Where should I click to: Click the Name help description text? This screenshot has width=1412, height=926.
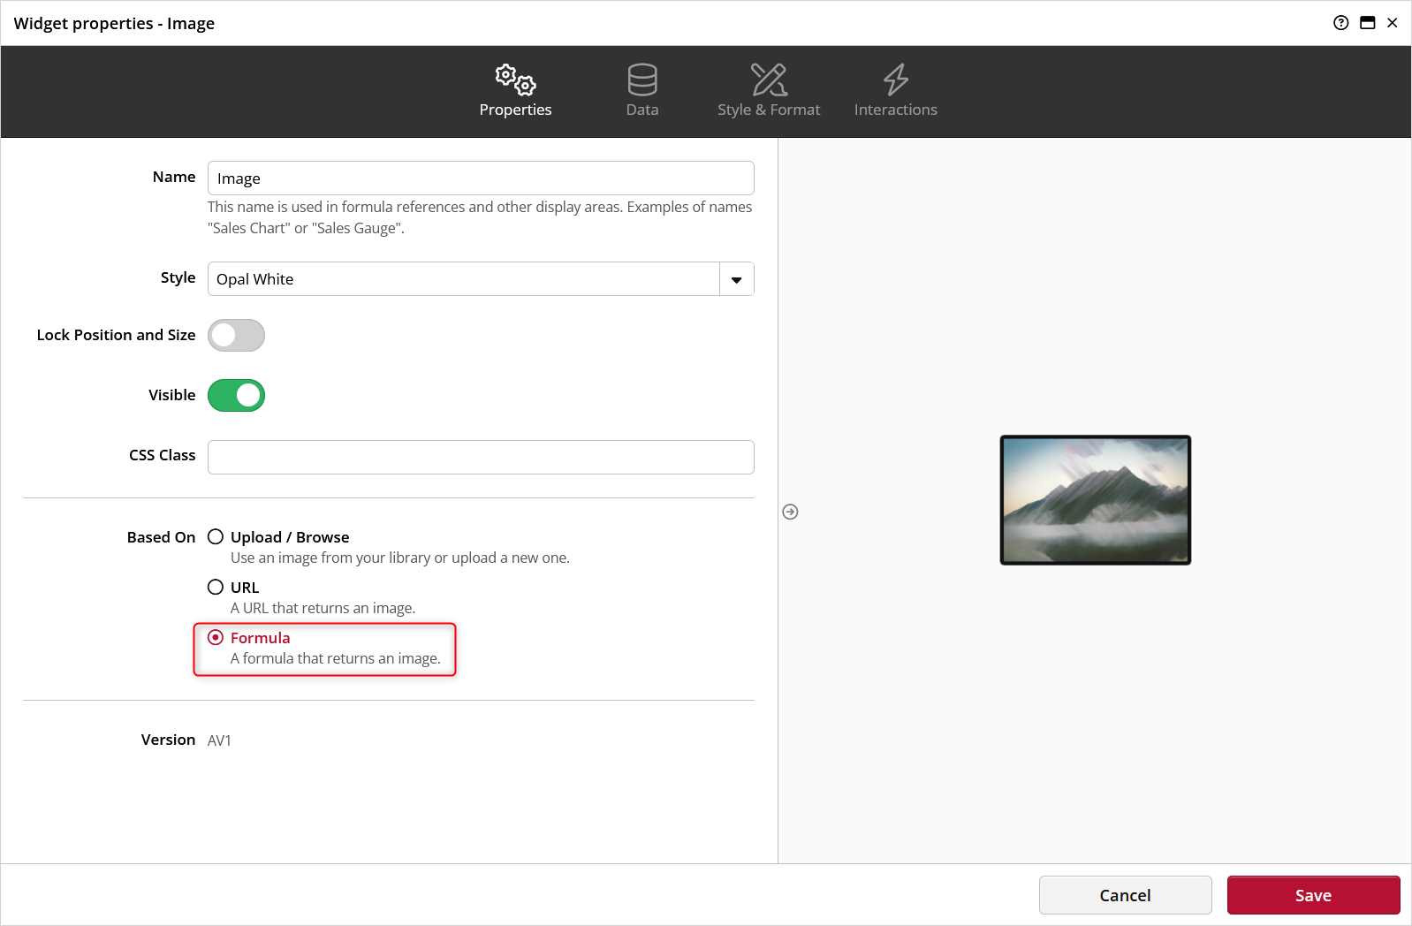(480, 217)
